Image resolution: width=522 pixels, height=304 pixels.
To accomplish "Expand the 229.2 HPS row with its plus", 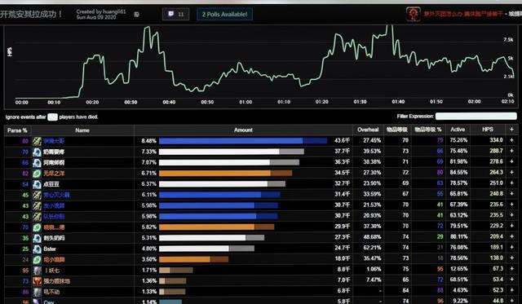I will (x=511, y=226).
